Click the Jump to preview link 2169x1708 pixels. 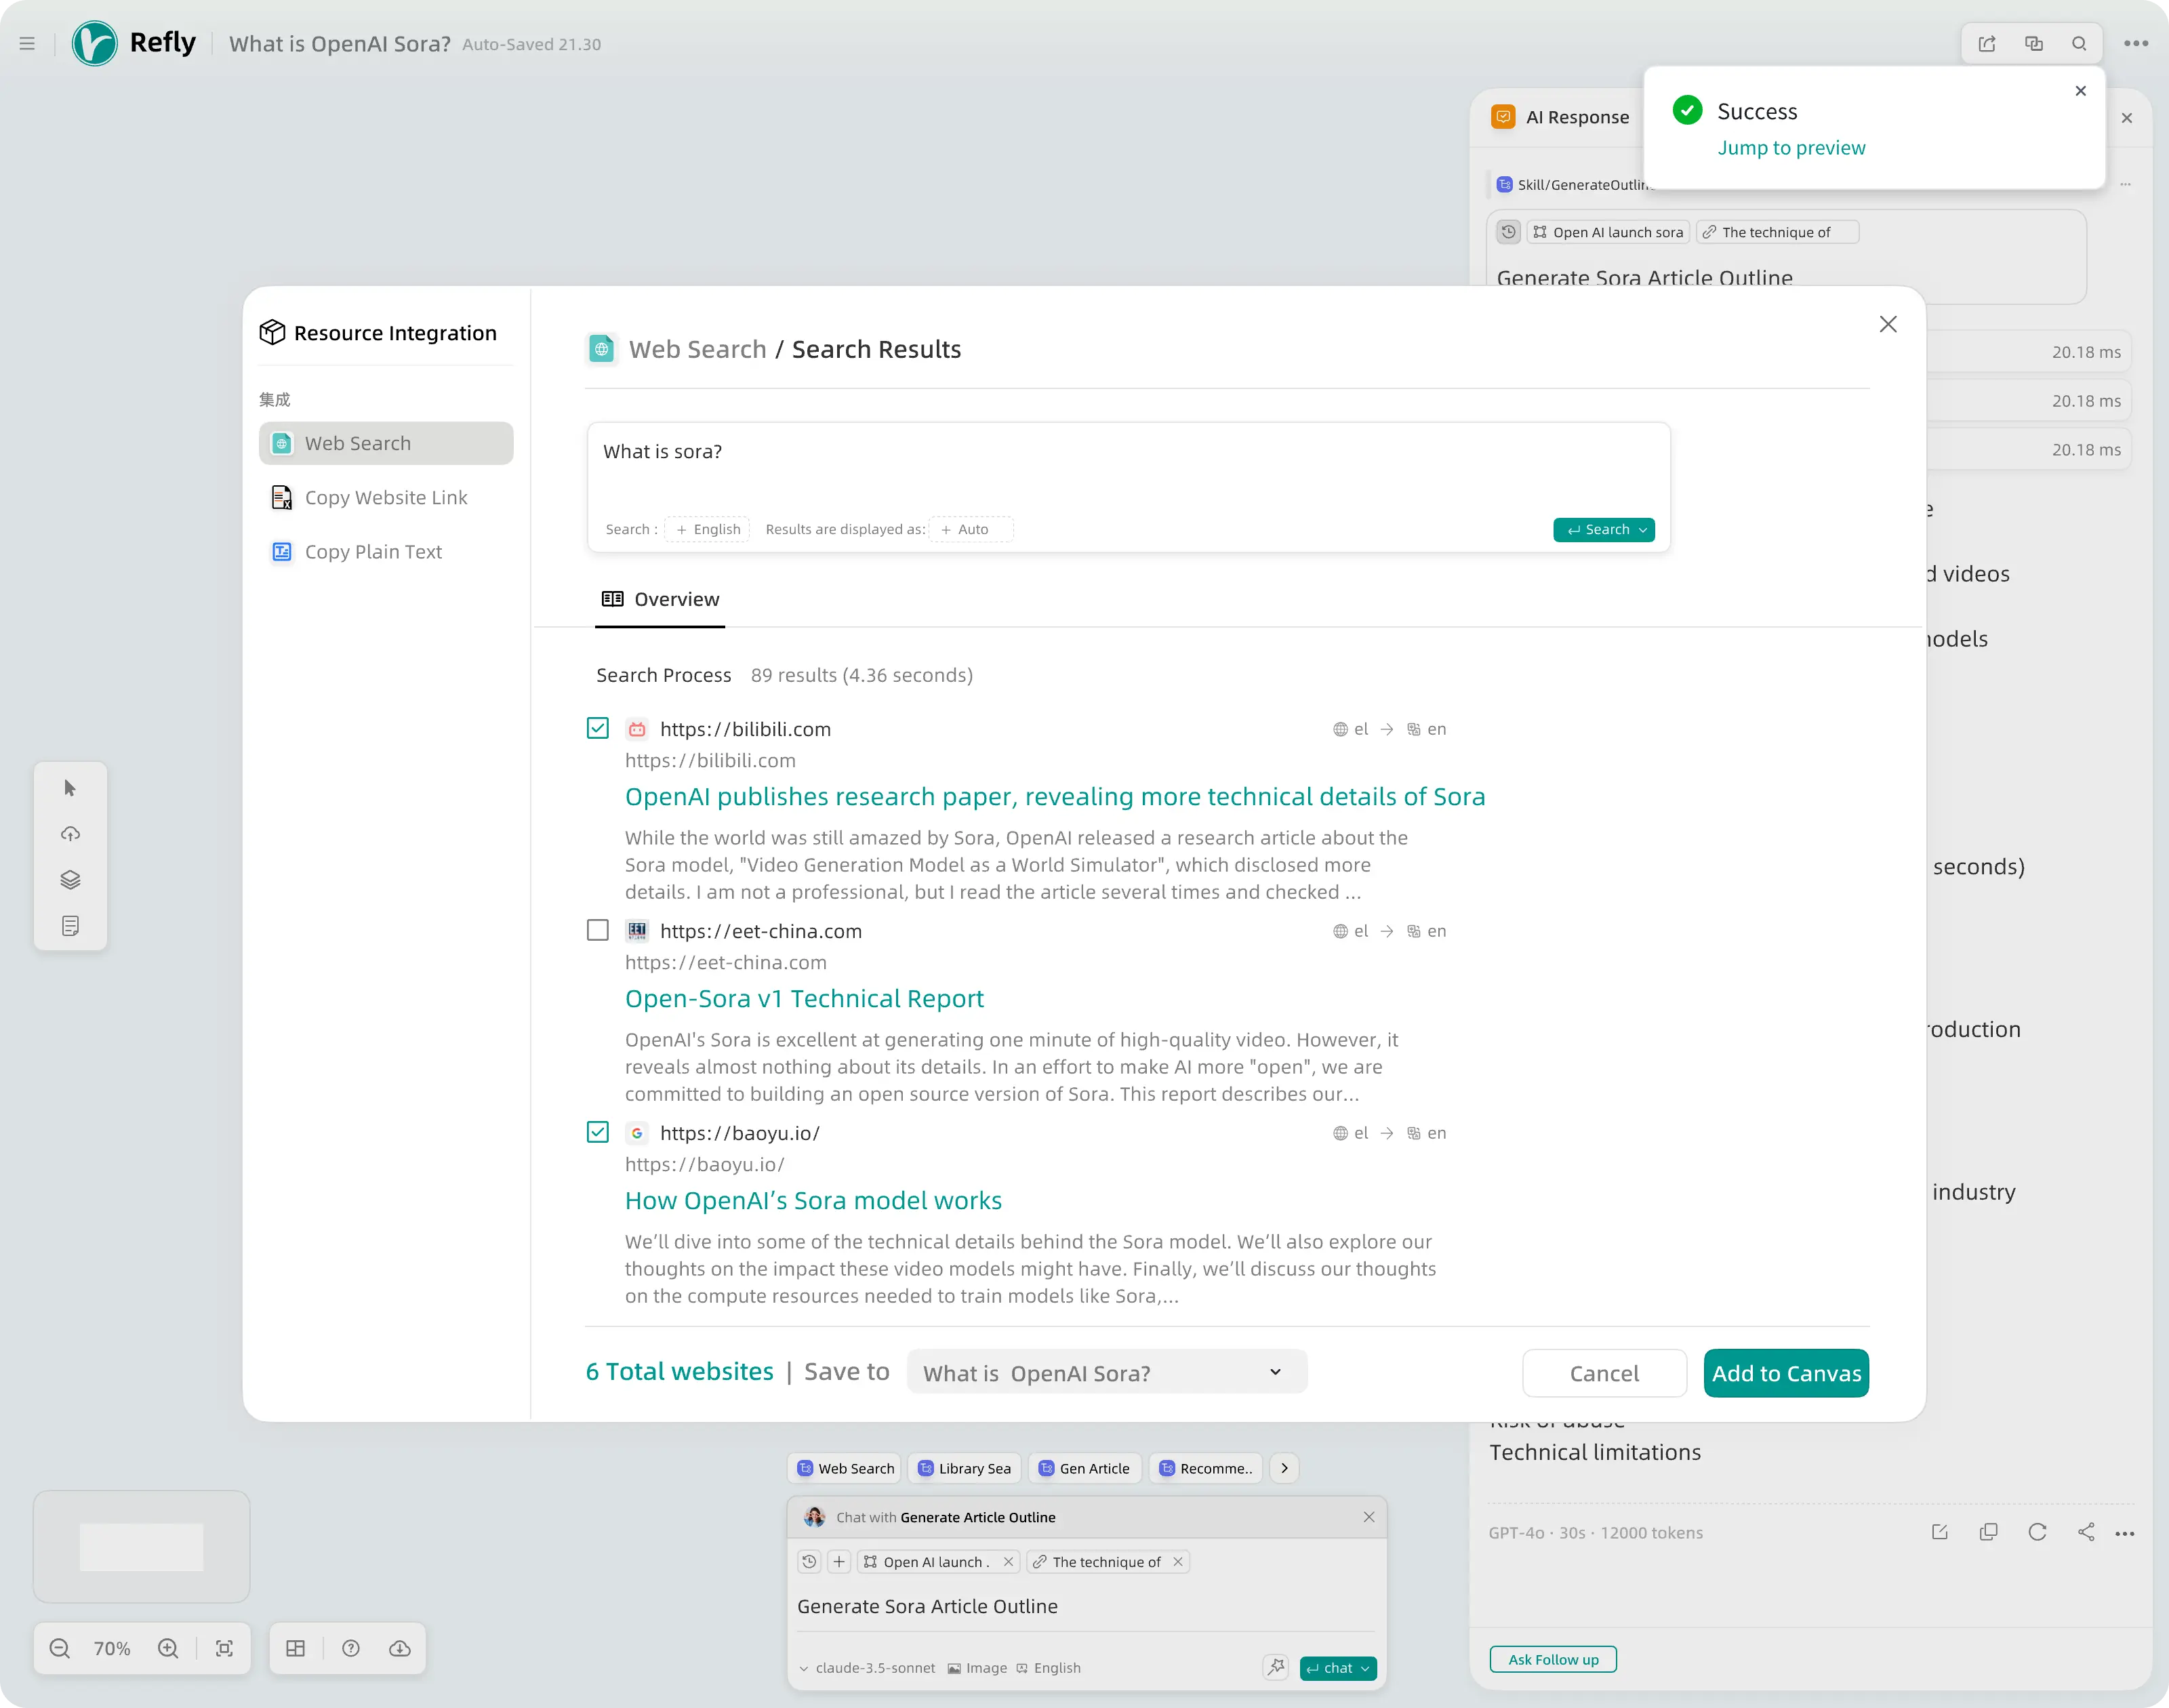[x=1791, y=147]
